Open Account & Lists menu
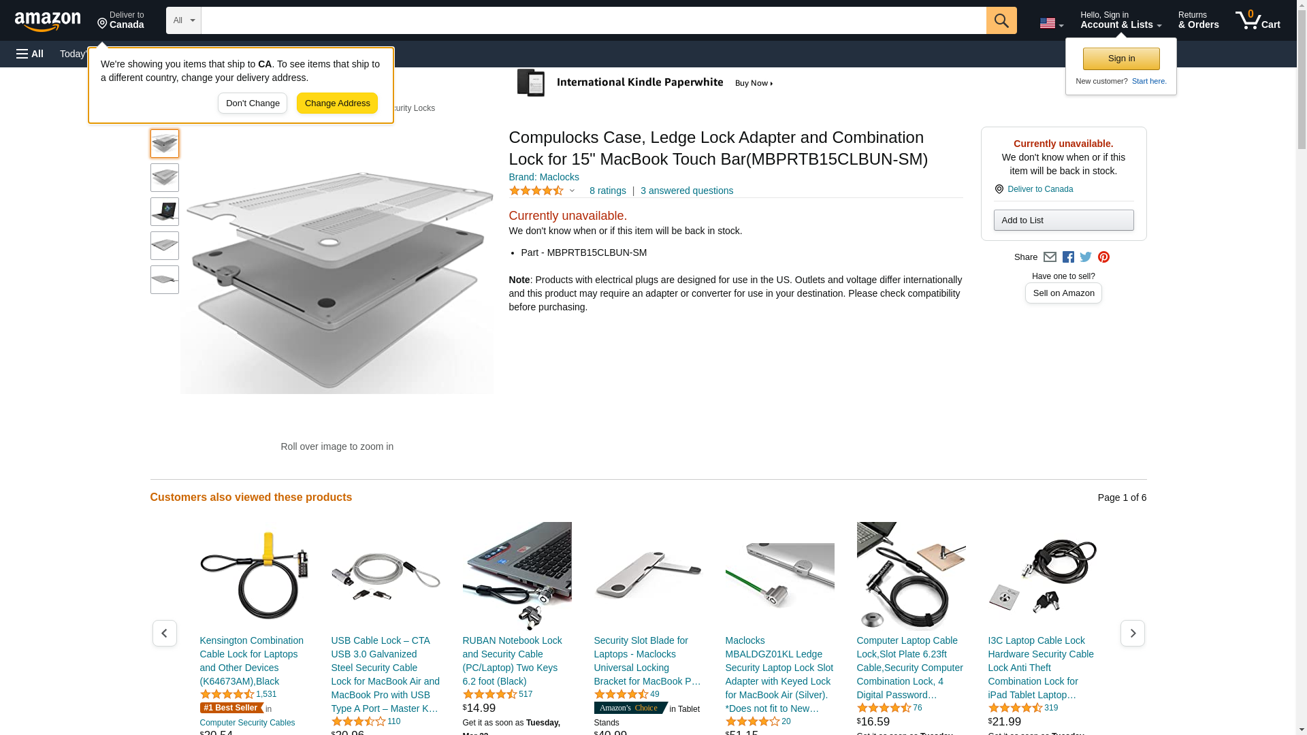1307x735 pixels. [x=1120, y=20]
